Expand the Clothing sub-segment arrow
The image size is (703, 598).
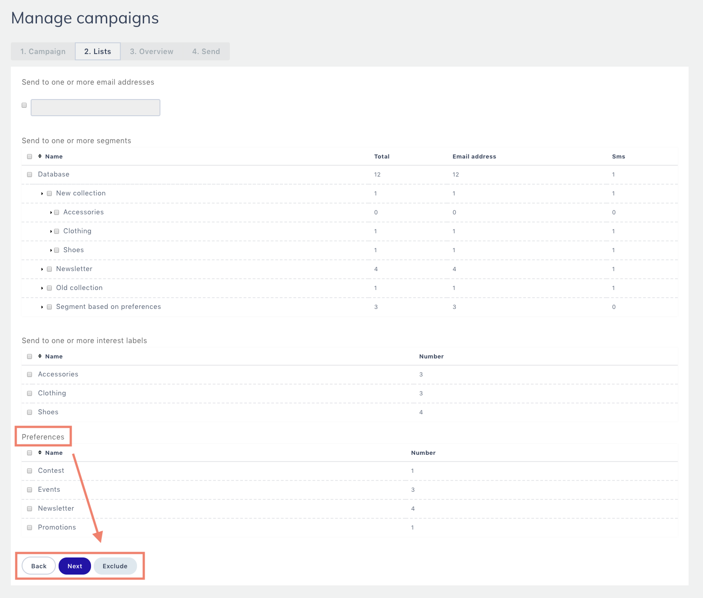(51, 231)
